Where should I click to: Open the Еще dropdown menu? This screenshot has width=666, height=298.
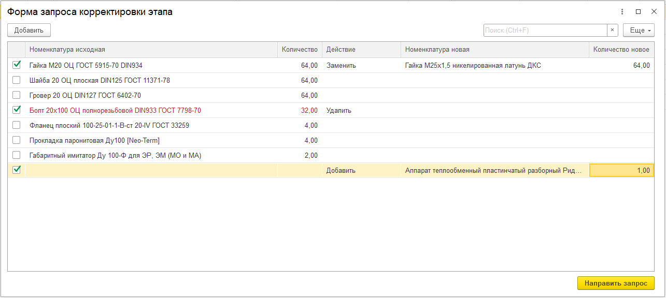pyautogui.click(x=639, y=30)
